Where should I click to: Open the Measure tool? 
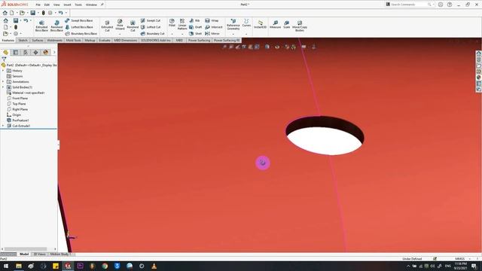click(x=275, y=25)
